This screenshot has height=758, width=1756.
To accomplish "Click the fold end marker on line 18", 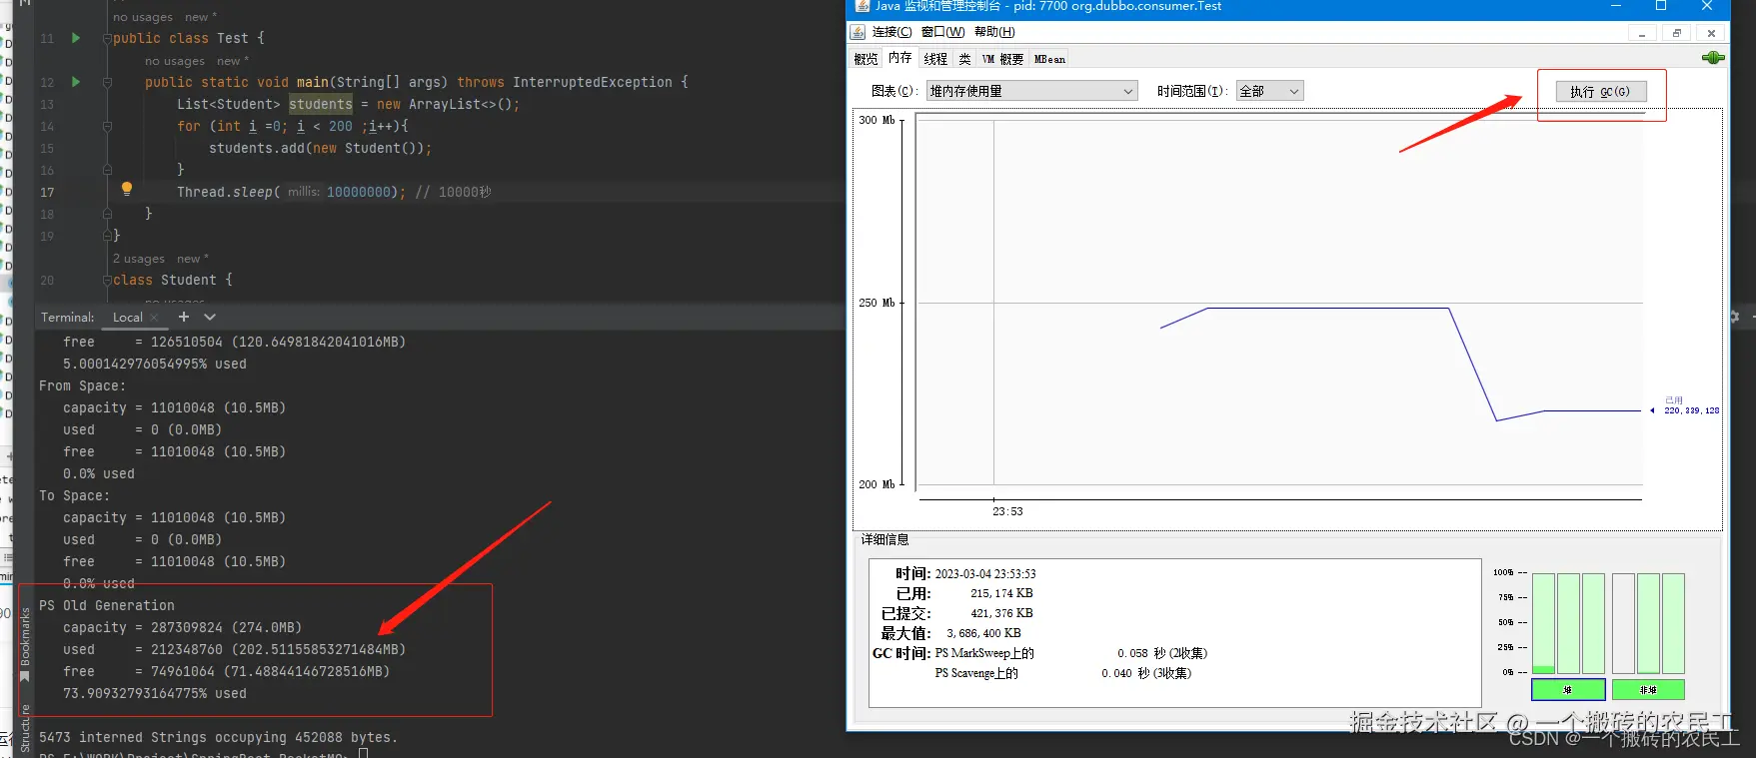I will 107,214.
